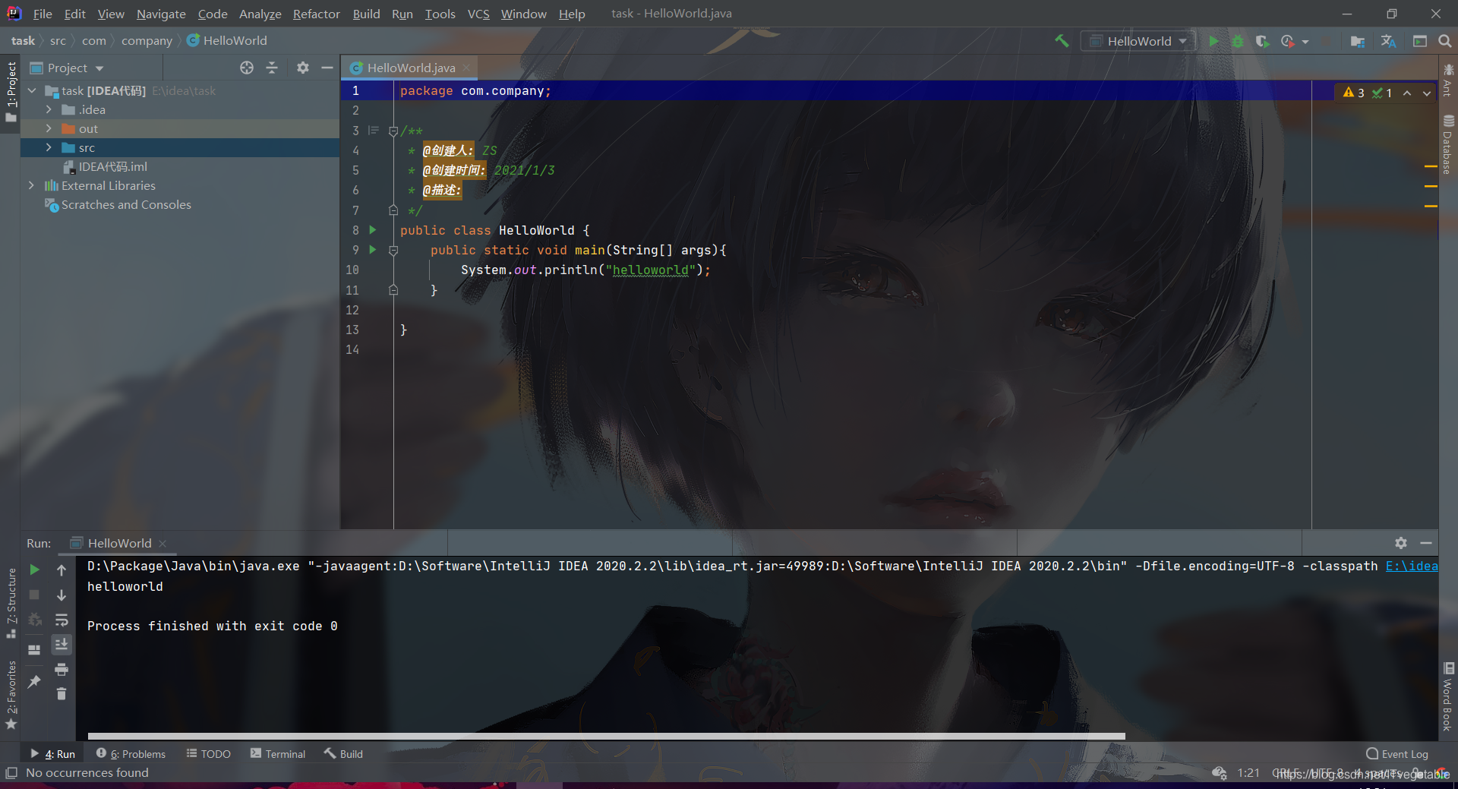Hide the Run panel with minus icon
The width and height of the screenshot is (1458, 789).
[1426, 543]
